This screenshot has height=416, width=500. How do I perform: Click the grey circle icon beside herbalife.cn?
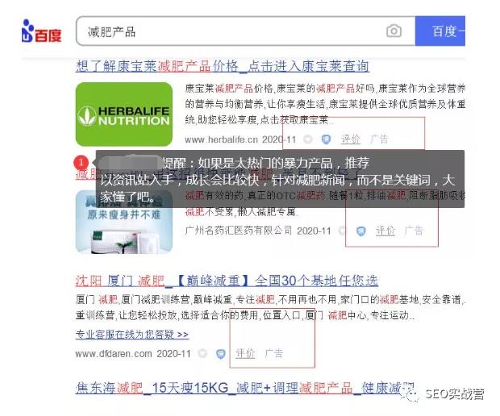308,139
